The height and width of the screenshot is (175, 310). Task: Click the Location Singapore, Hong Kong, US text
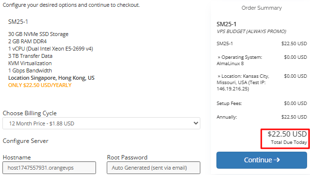pyautogui.click(x=51, y=78)
